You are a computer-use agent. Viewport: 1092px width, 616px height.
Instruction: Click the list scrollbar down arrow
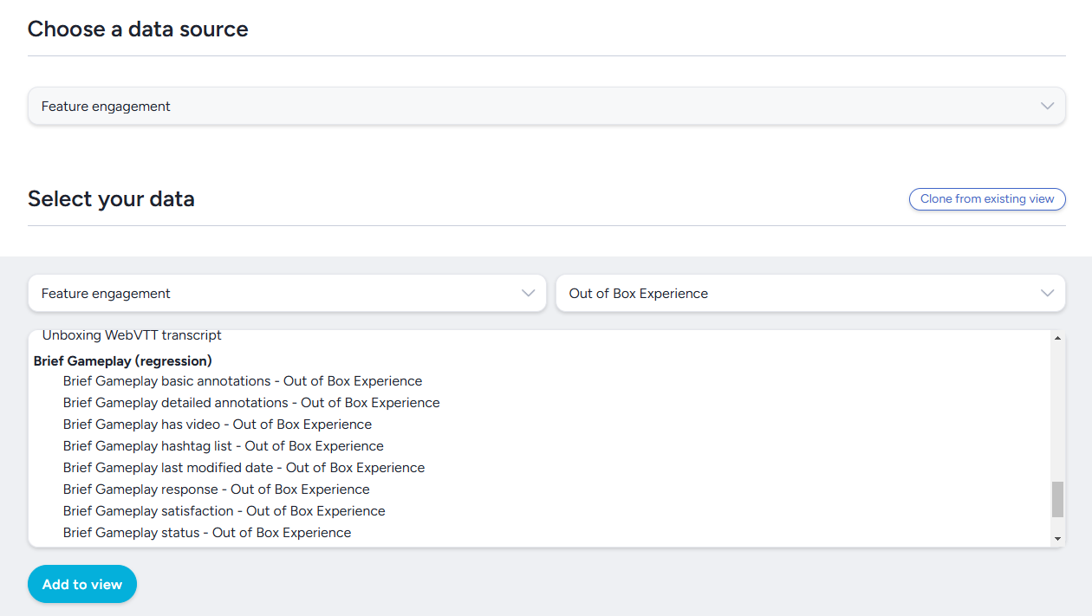pyautogui.click(x=1057, y=539)
